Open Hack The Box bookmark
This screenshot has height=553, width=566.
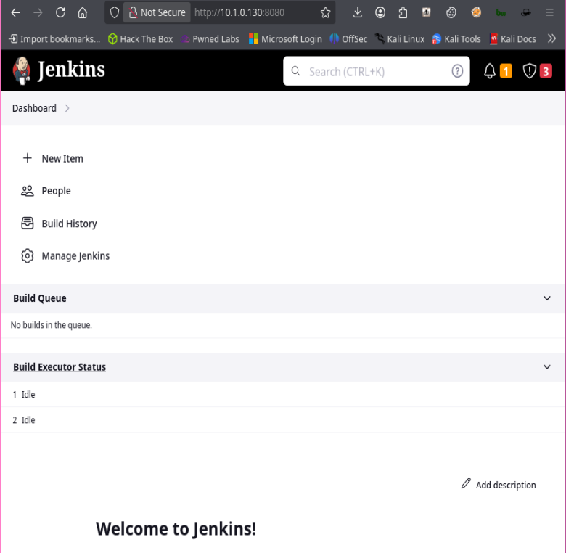point(141,39)
